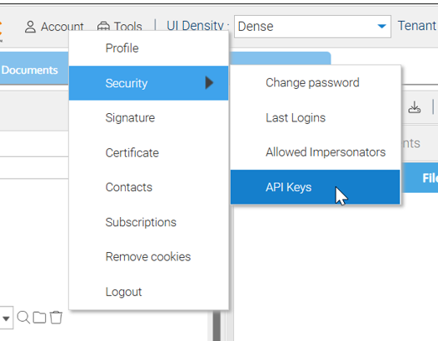
Task: Choose Remove cookies option
Action: 148,257
